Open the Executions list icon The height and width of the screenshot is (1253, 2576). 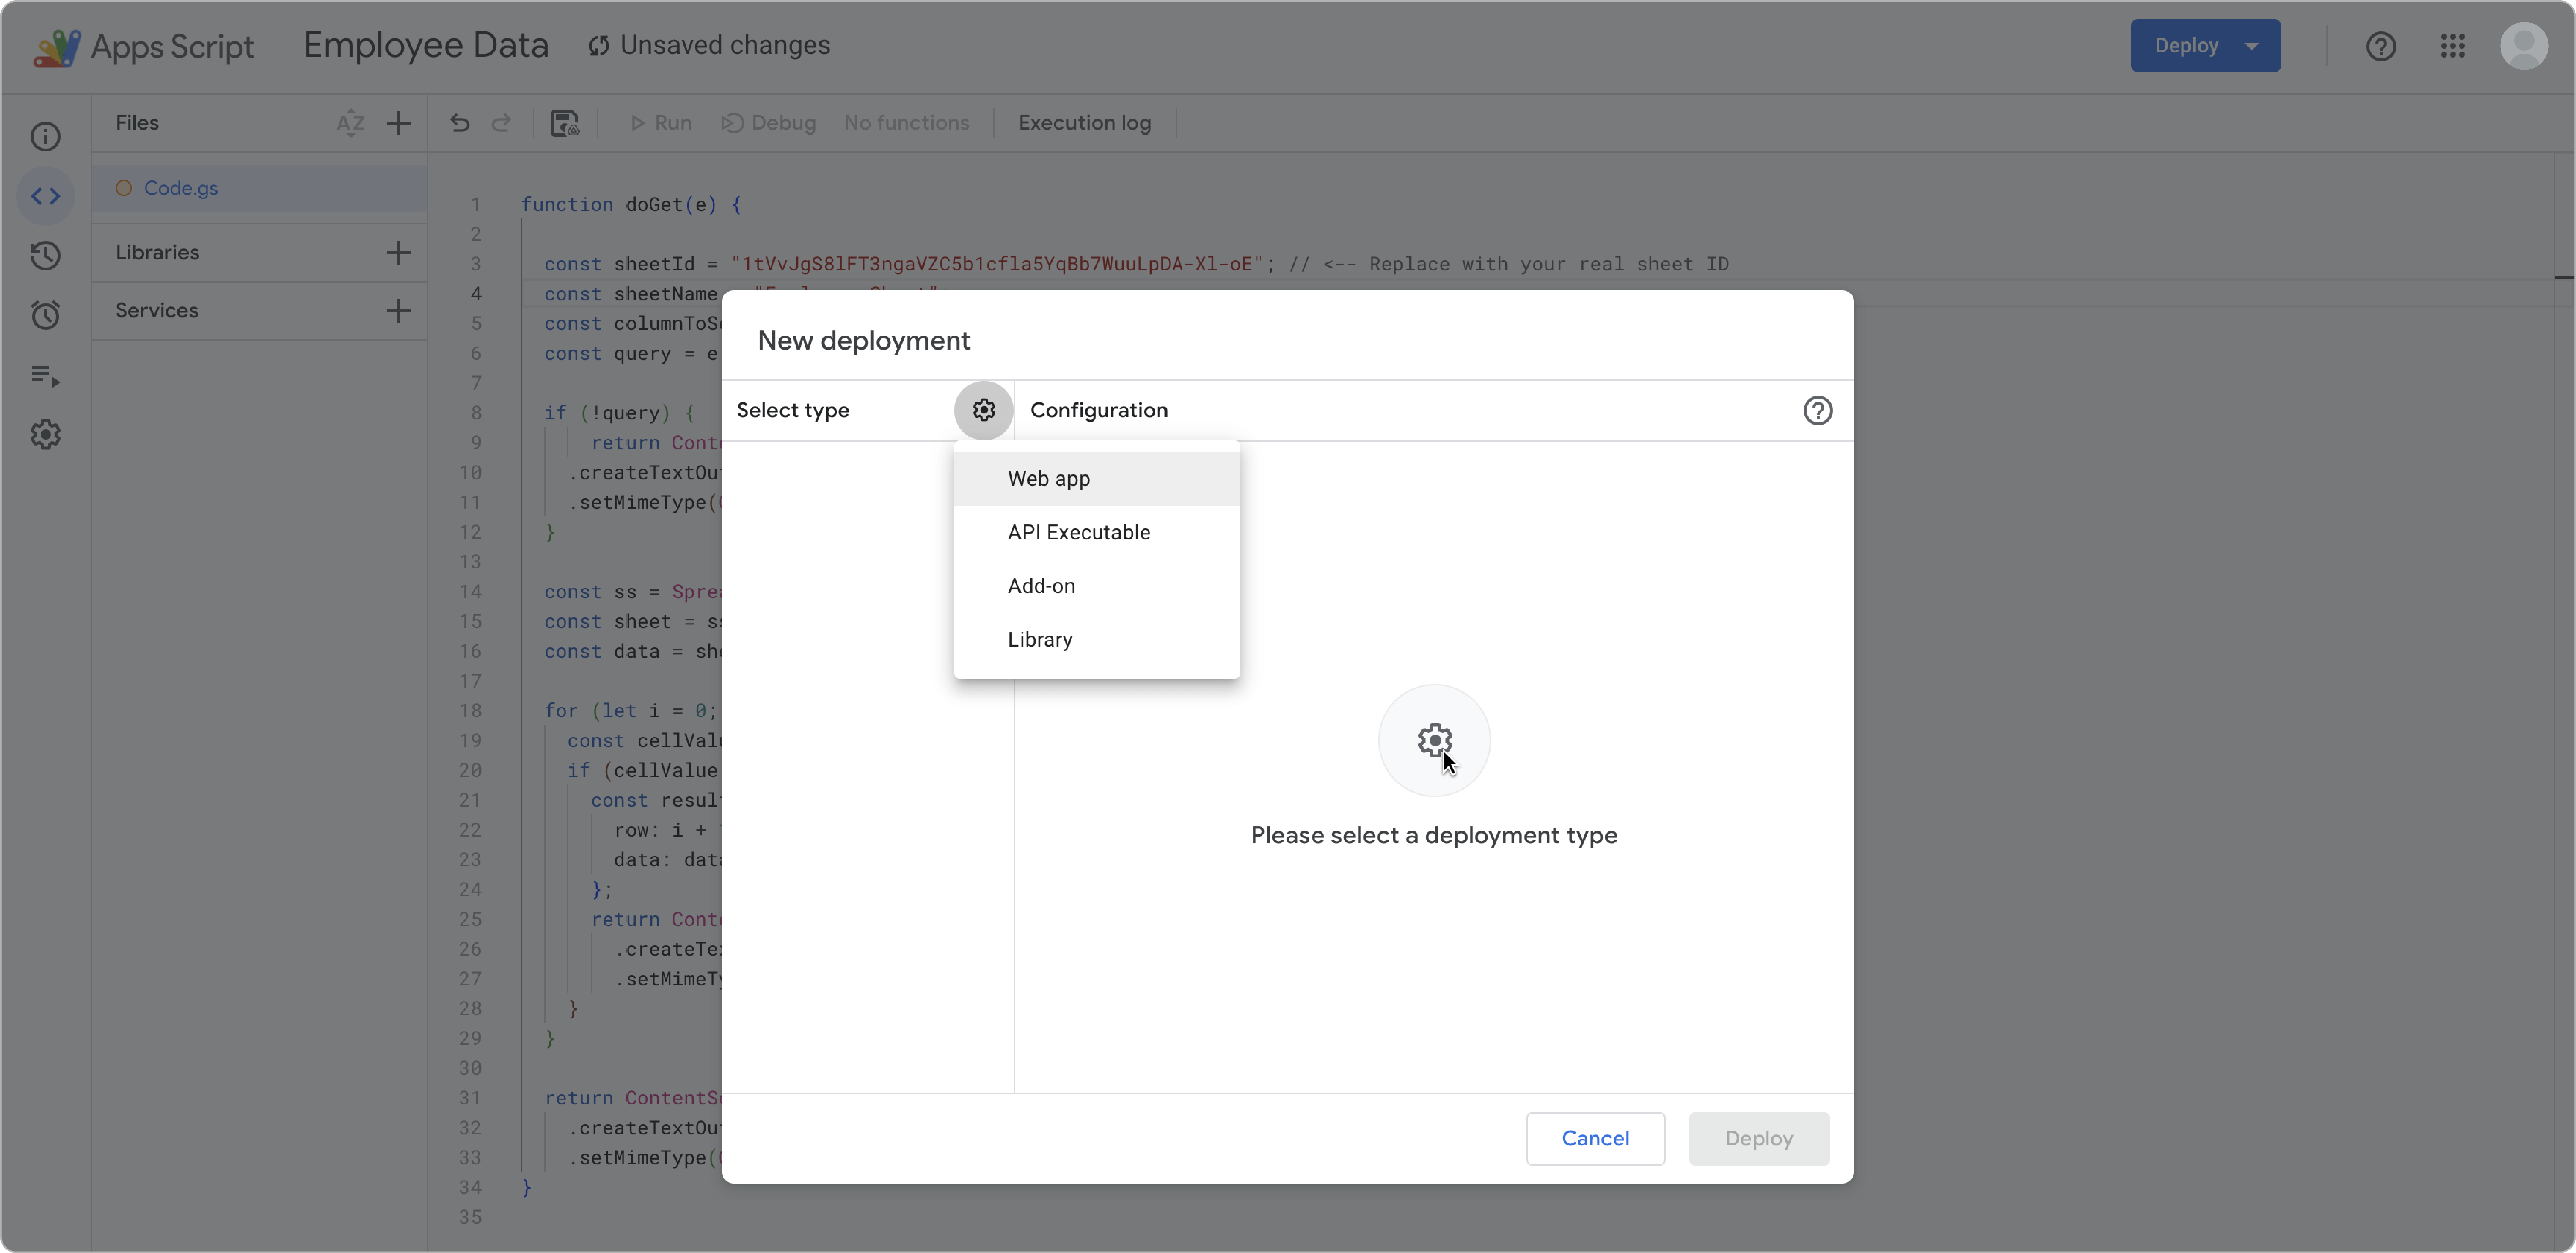pyautogui.click(x=46, y=376)
